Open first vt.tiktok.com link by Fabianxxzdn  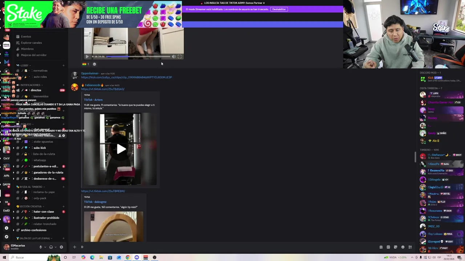click(x=103, y=89)
